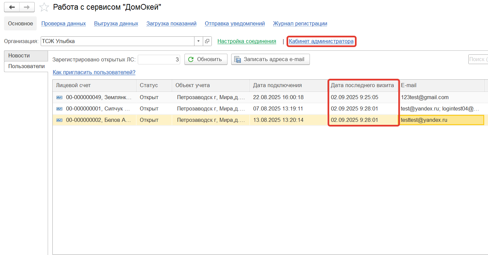Viewport: 488px width, 255px height.
Task: Go to Выгрузка данных section
Action: [x=116, y=24]
